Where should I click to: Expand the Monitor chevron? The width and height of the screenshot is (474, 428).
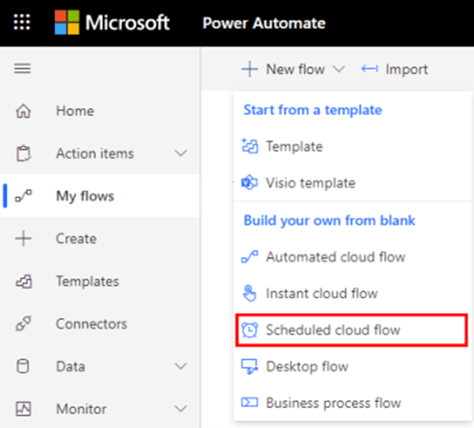click(180, 408)
